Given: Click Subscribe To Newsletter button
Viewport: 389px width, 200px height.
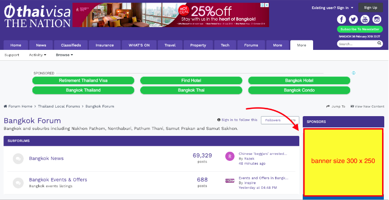Looking at the screenshot, I should [x=360, y=29].
